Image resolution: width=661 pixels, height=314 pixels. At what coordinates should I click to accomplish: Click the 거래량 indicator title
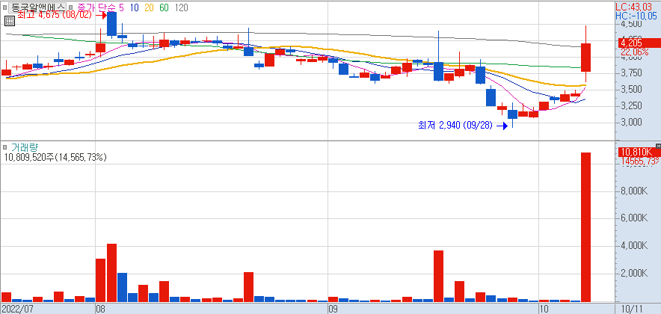click(25, 147)
